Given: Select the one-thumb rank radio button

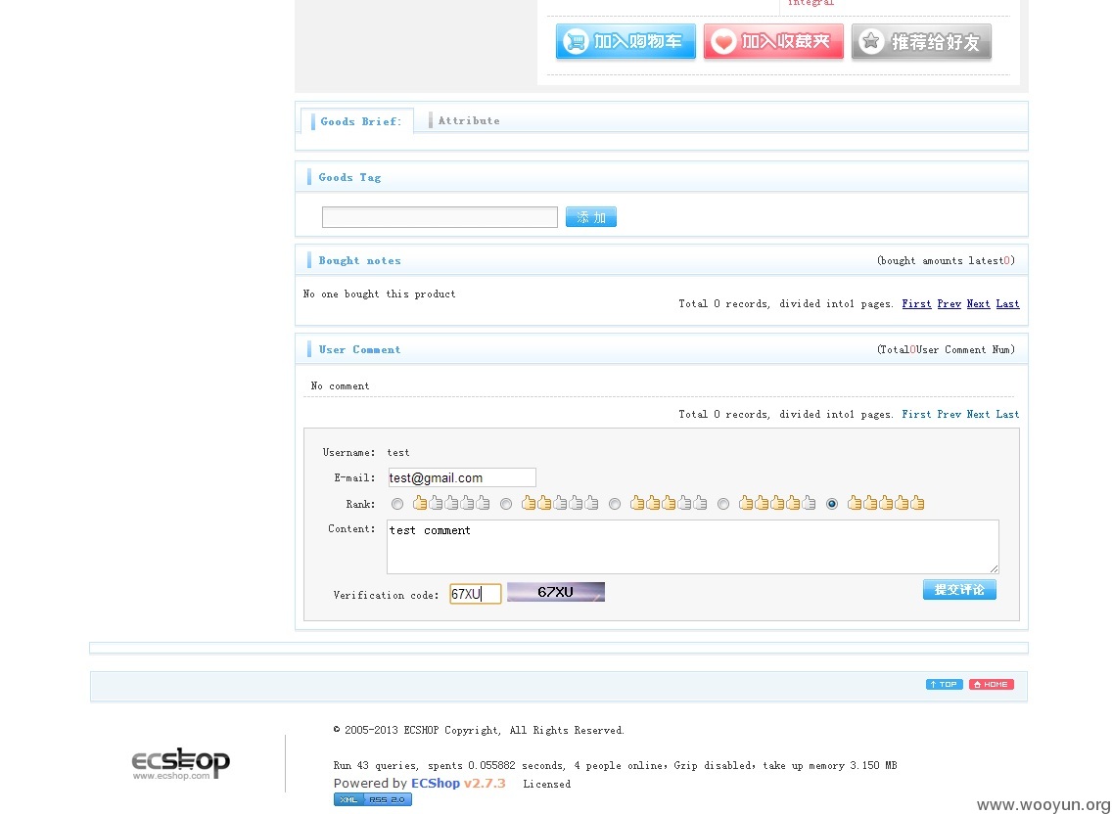Looking at the screenshot, I should tap(397, 504).
